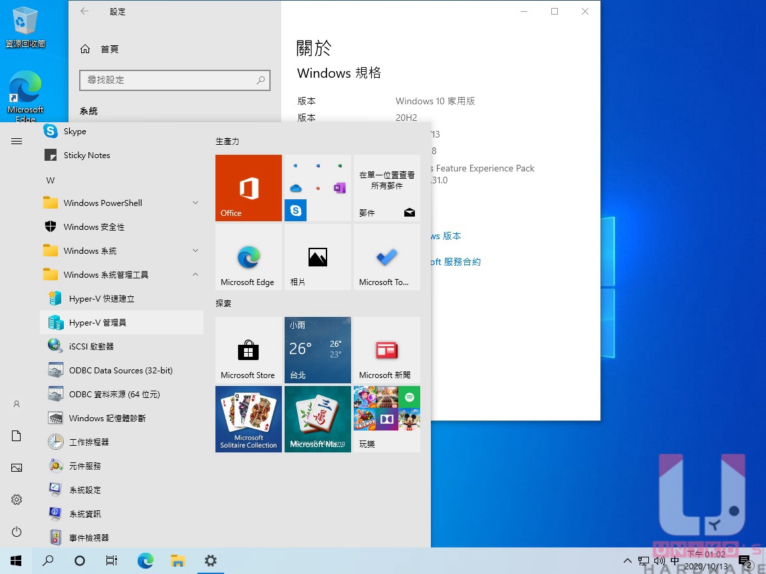The image size is (766, 574).
Task: Open the 台北 weather tile
Action: tap(318, 350)
